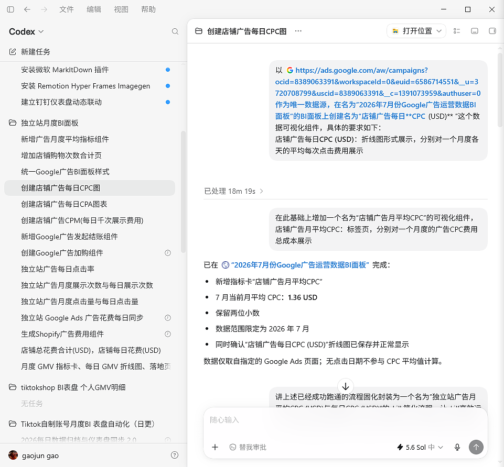
Task: Click the gaojun gao user avatar
Action: (x=13, y=455)
